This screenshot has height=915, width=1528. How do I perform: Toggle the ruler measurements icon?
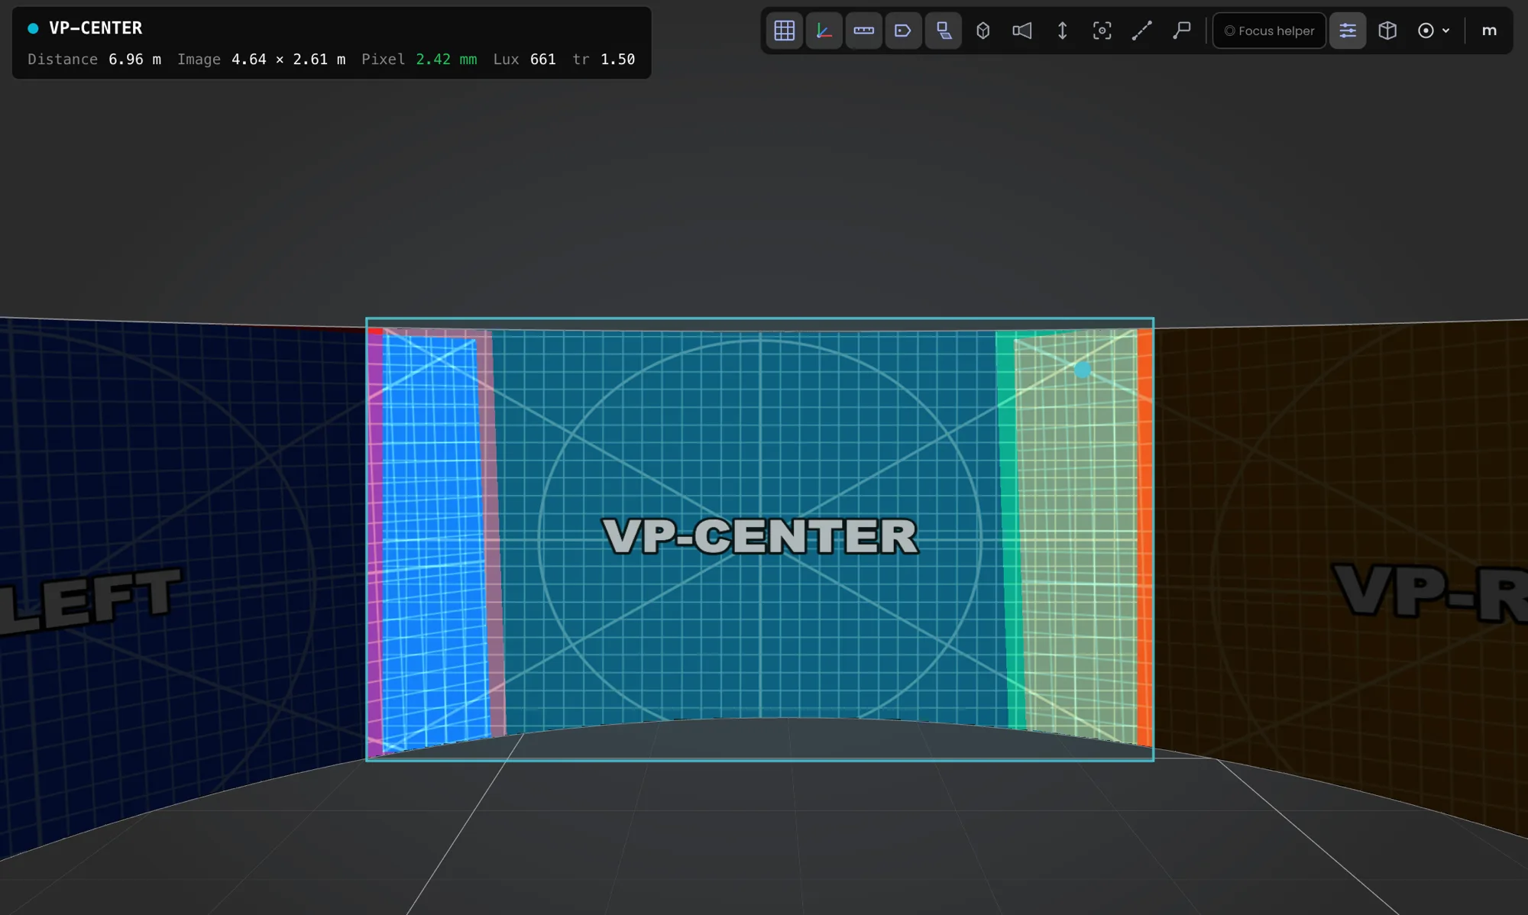(863, 31)
